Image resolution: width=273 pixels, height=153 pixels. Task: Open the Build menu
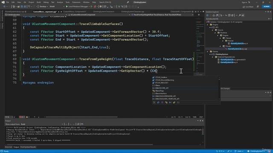(x=39, y=2)
